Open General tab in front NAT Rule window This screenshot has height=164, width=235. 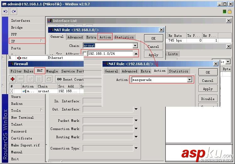click(x=111, y=71)
